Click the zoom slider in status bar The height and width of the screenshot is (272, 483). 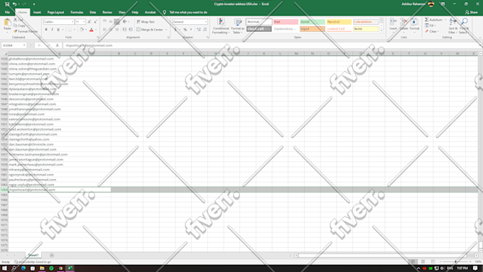pyautogui.click(x=455, y=261)
